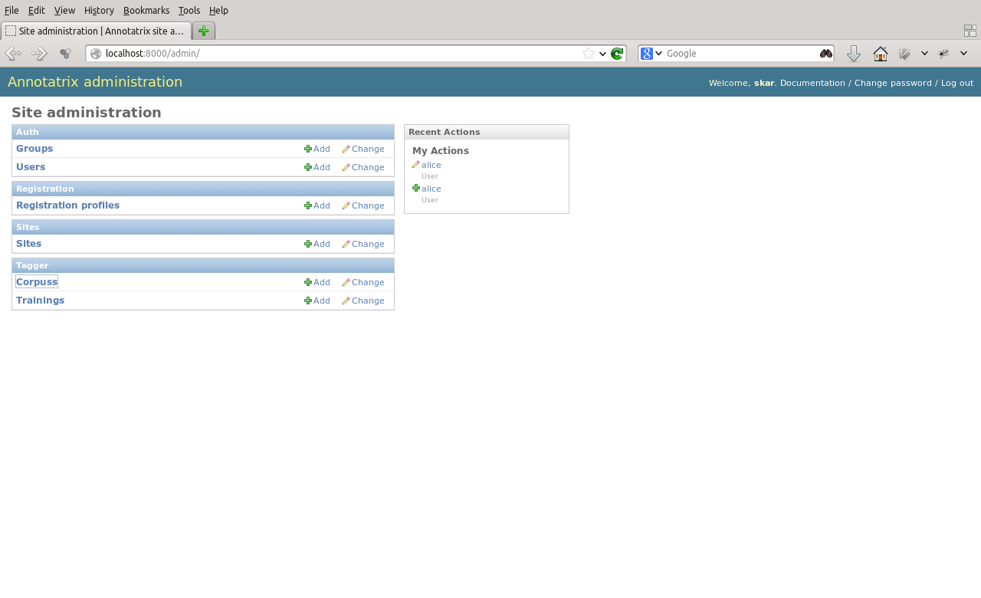
Task: Bookmark this page with the star icon
Action: tap(588, 54)
